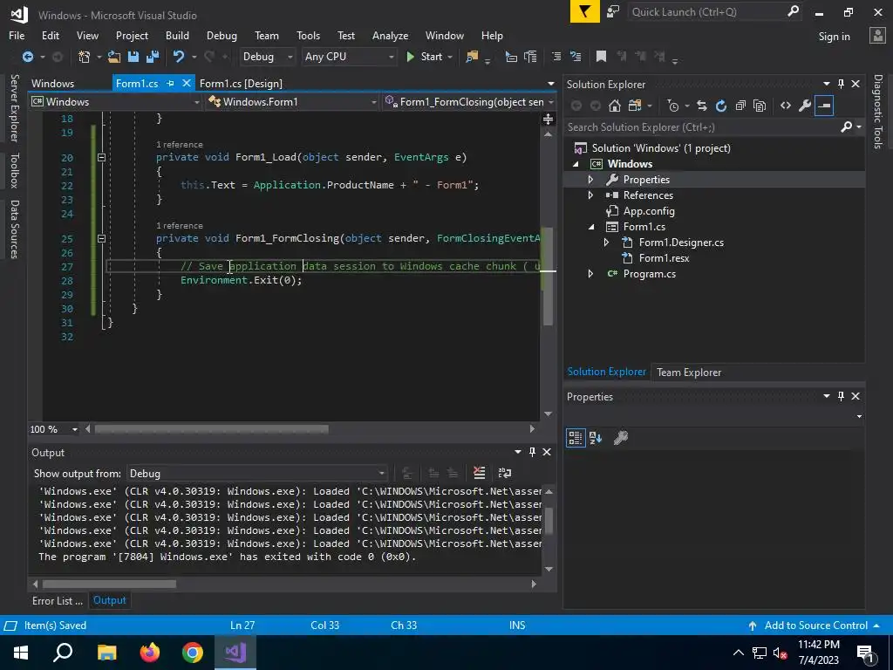Open Firefox from the taskbar

150,653
